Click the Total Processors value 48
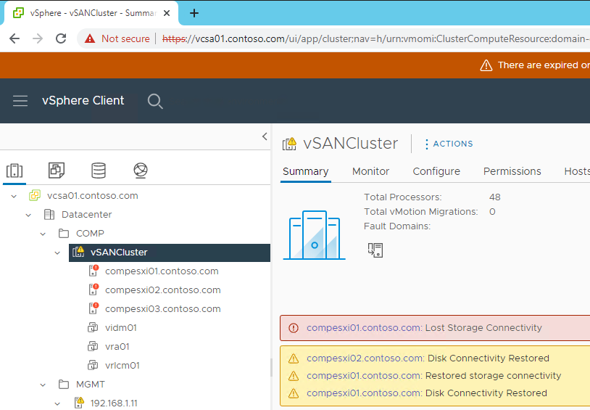590x410 pixels. pyautogui.click(x=495, y=197)
